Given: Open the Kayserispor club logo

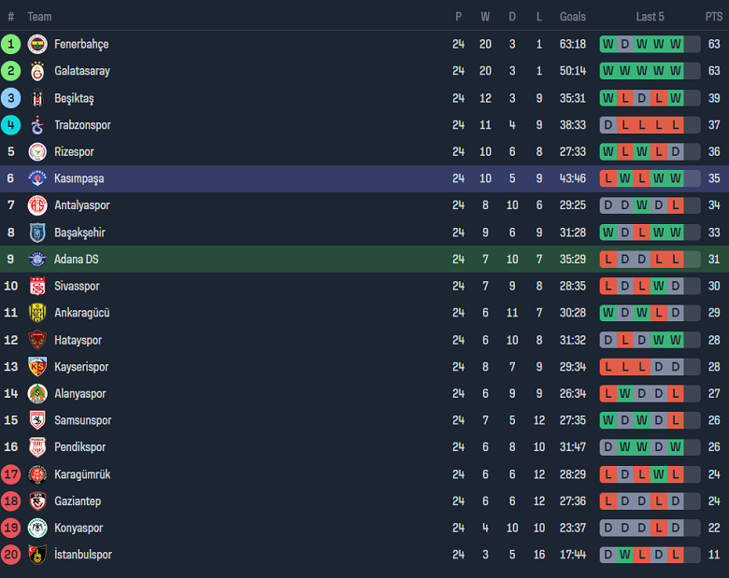Looking at the screenshot, I should (x=37, y=367).
